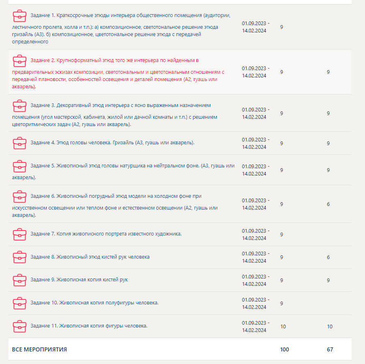Open Задание 7 копия живописного портрета
This screenshot has width=365, height=364.
pyautogui.click(x=106, y=234)
